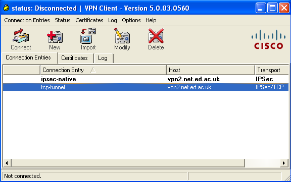Click the Delete toolbar icon
The image size is (291, 182).
(156, 39)
